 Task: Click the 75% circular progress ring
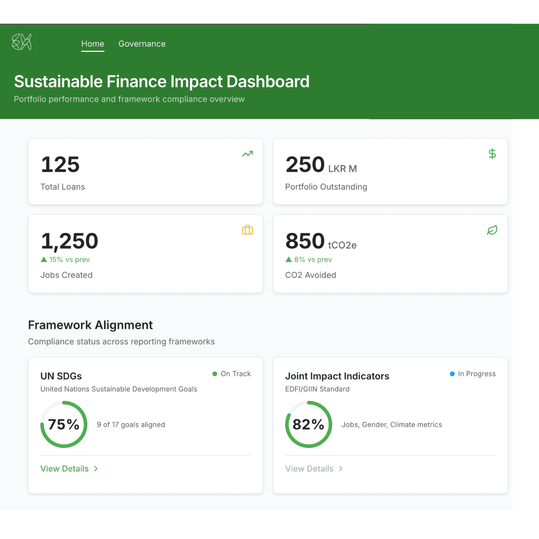64,424
